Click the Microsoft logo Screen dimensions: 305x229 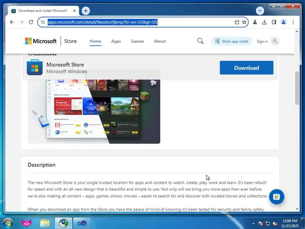point(41,41)
